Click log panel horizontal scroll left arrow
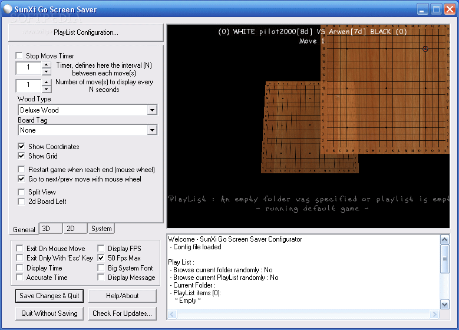Image resolution: width=459 pixels, height=330 pixels. (x=172, y=314)
